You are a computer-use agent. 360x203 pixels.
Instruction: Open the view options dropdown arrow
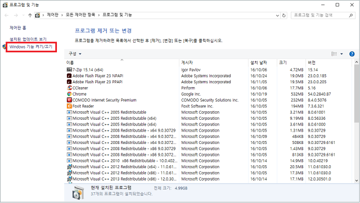pos(341,54)
